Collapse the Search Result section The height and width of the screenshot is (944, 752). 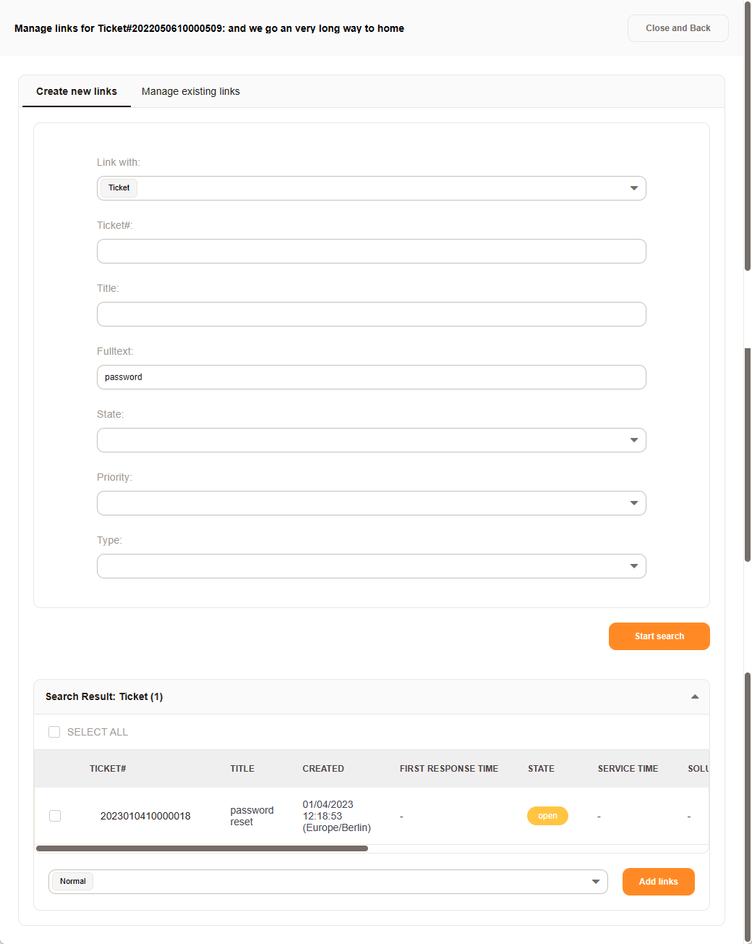click(694, 696)
